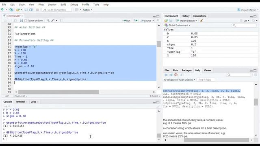Click the Load workspace icon in the Environment pane
The height and width of the screenshot is (146, 260).
[x=166, y=21]
